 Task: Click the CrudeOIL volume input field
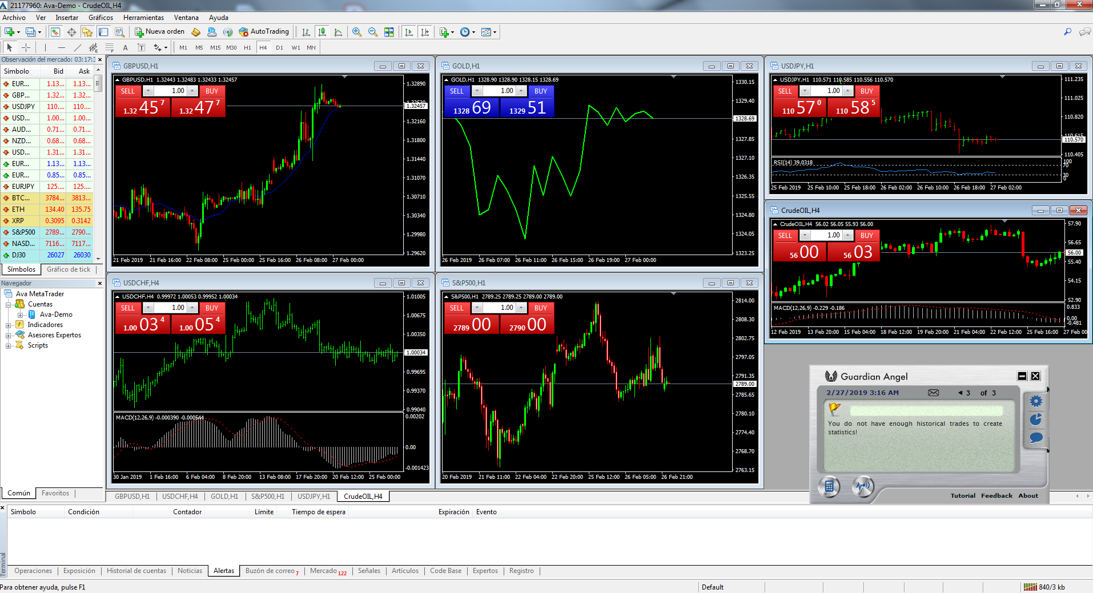826,235
